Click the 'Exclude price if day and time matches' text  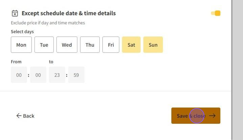click(x=48, y=23)
